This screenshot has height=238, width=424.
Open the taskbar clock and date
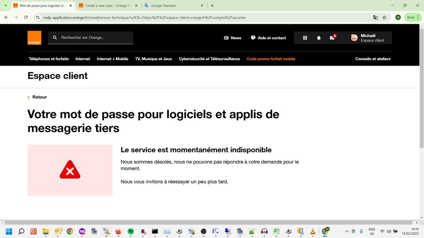tap(410, 231)
